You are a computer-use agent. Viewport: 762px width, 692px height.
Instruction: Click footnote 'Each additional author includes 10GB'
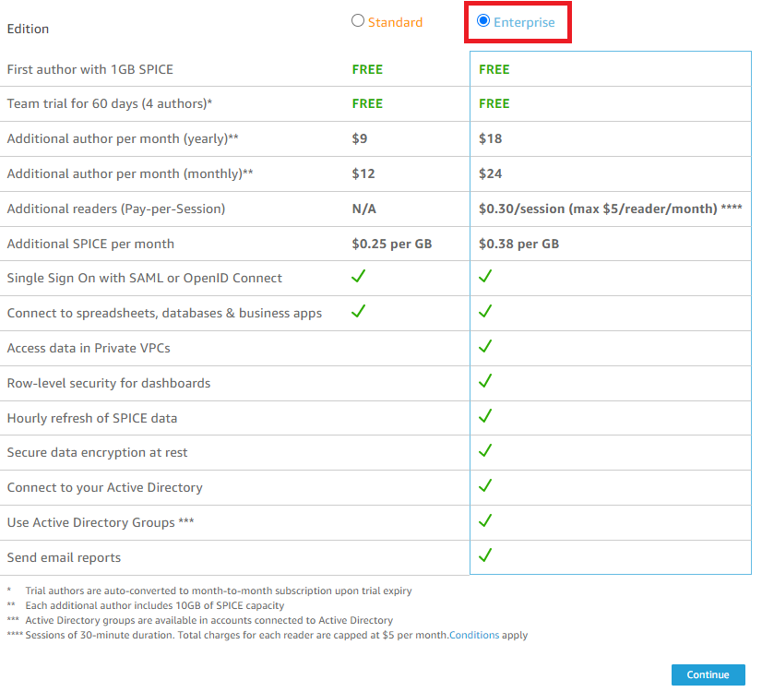pos(155,605)
